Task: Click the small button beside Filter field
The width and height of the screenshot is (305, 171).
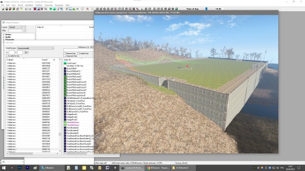Action: [x=25, y=30]
